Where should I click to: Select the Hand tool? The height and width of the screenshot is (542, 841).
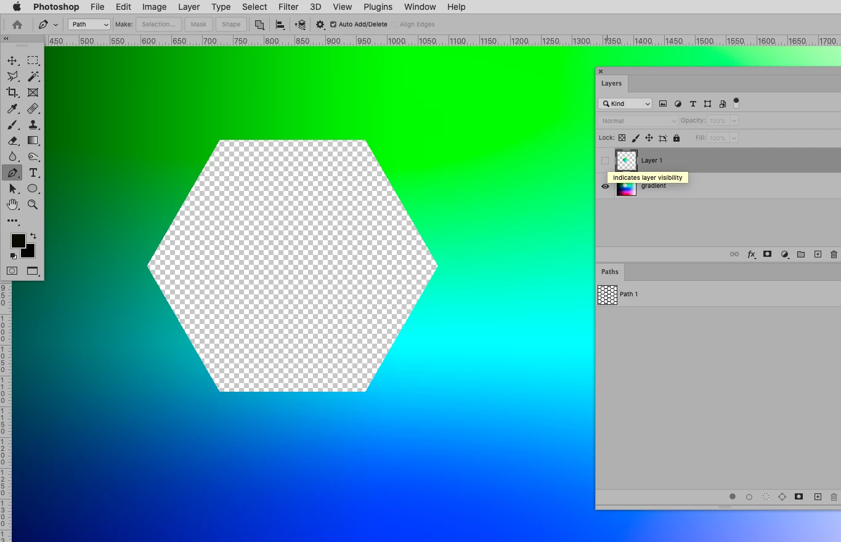12,204
